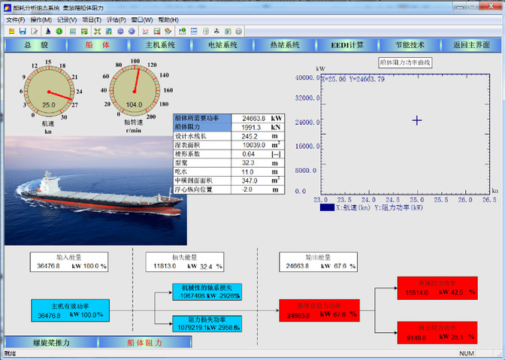Open the 评估(P) menu
505x360 pixels.
(116, 20)
